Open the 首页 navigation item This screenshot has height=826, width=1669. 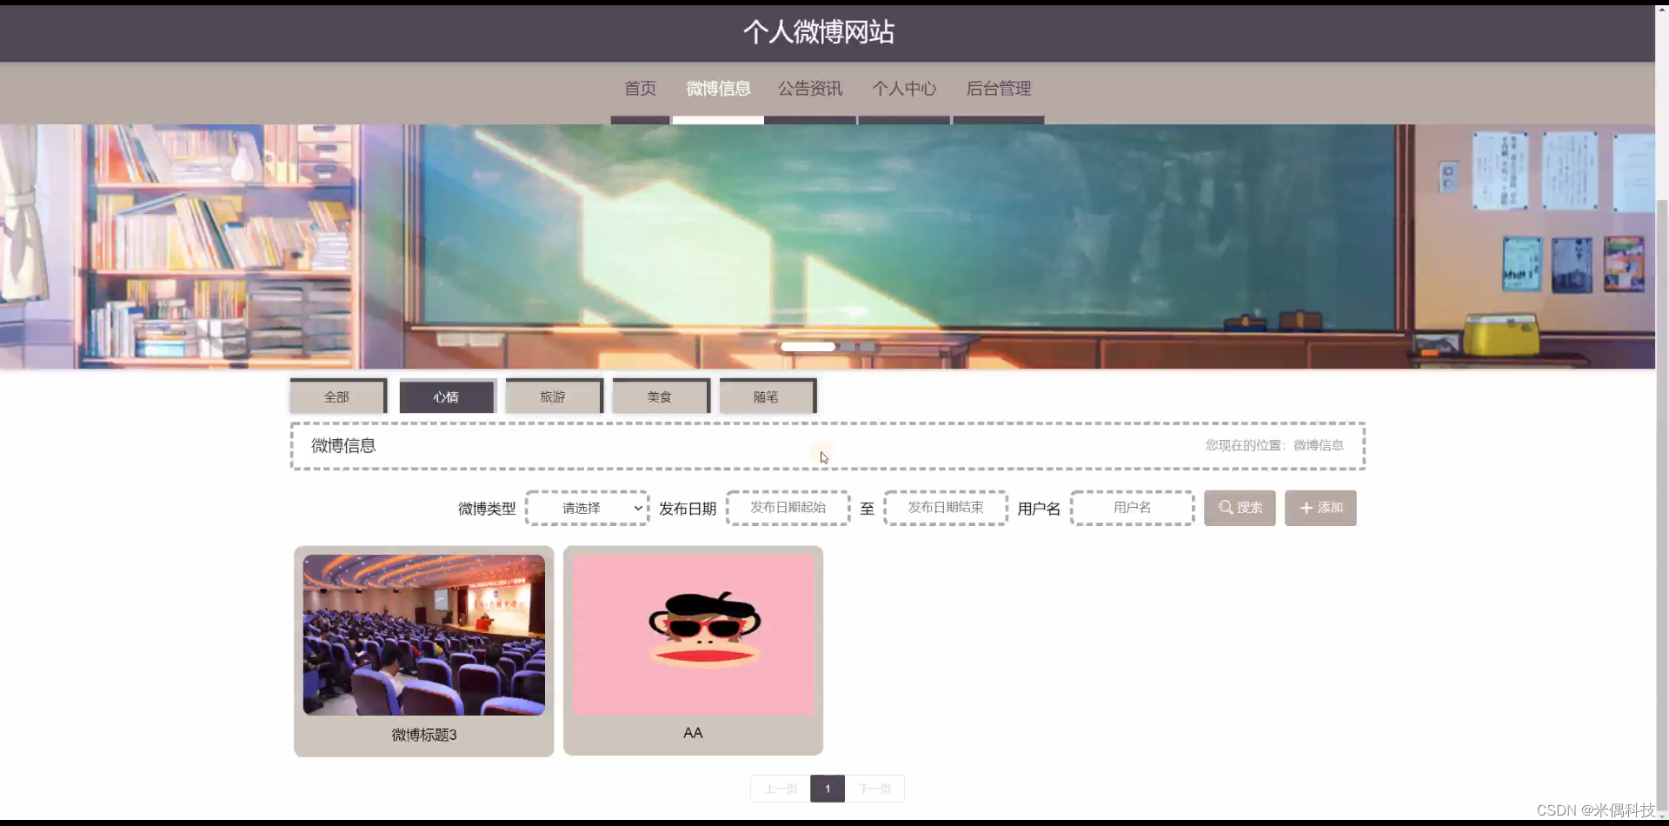pyautogui.click(x=640, y=89)
